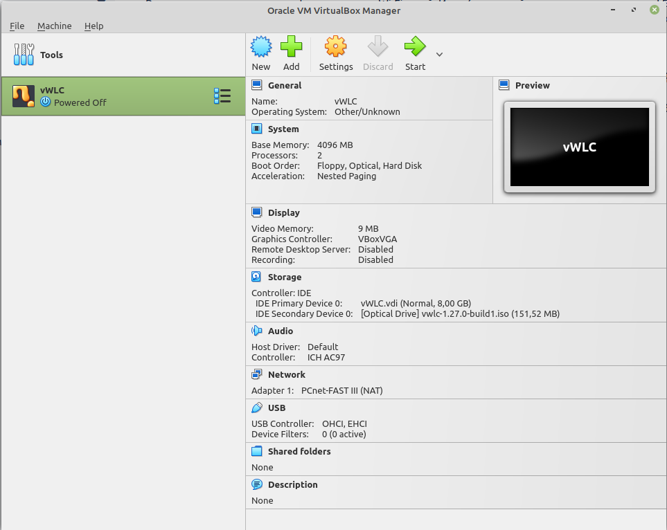
Task: Click the New virtual machine icon
Action: point(260,47)
